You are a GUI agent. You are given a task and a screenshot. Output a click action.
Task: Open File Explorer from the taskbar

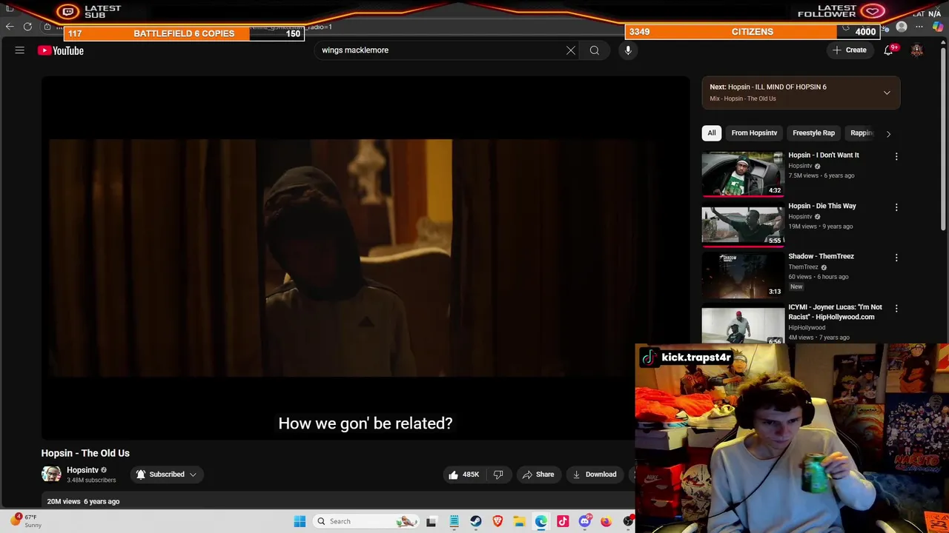click(519, 521)
